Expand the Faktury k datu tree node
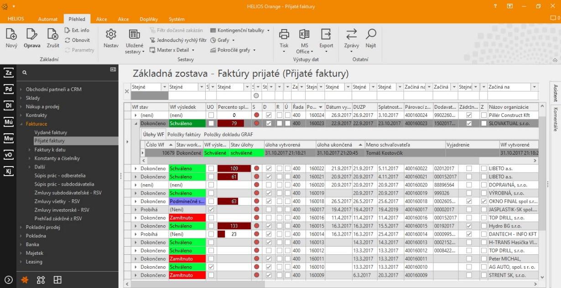561x288 pixels. pyautogui.click(x=30, y=150)
